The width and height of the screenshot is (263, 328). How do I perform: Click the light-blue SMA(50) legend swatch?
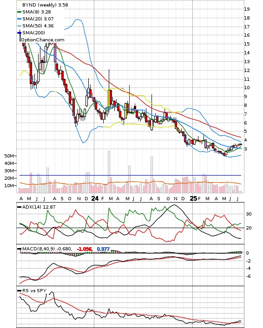pos(19,26)
